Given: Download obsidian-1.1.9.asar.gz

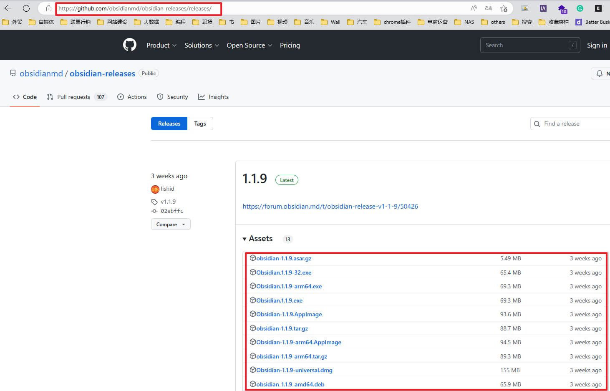Looking at the screenshot, I should [284, 258].
